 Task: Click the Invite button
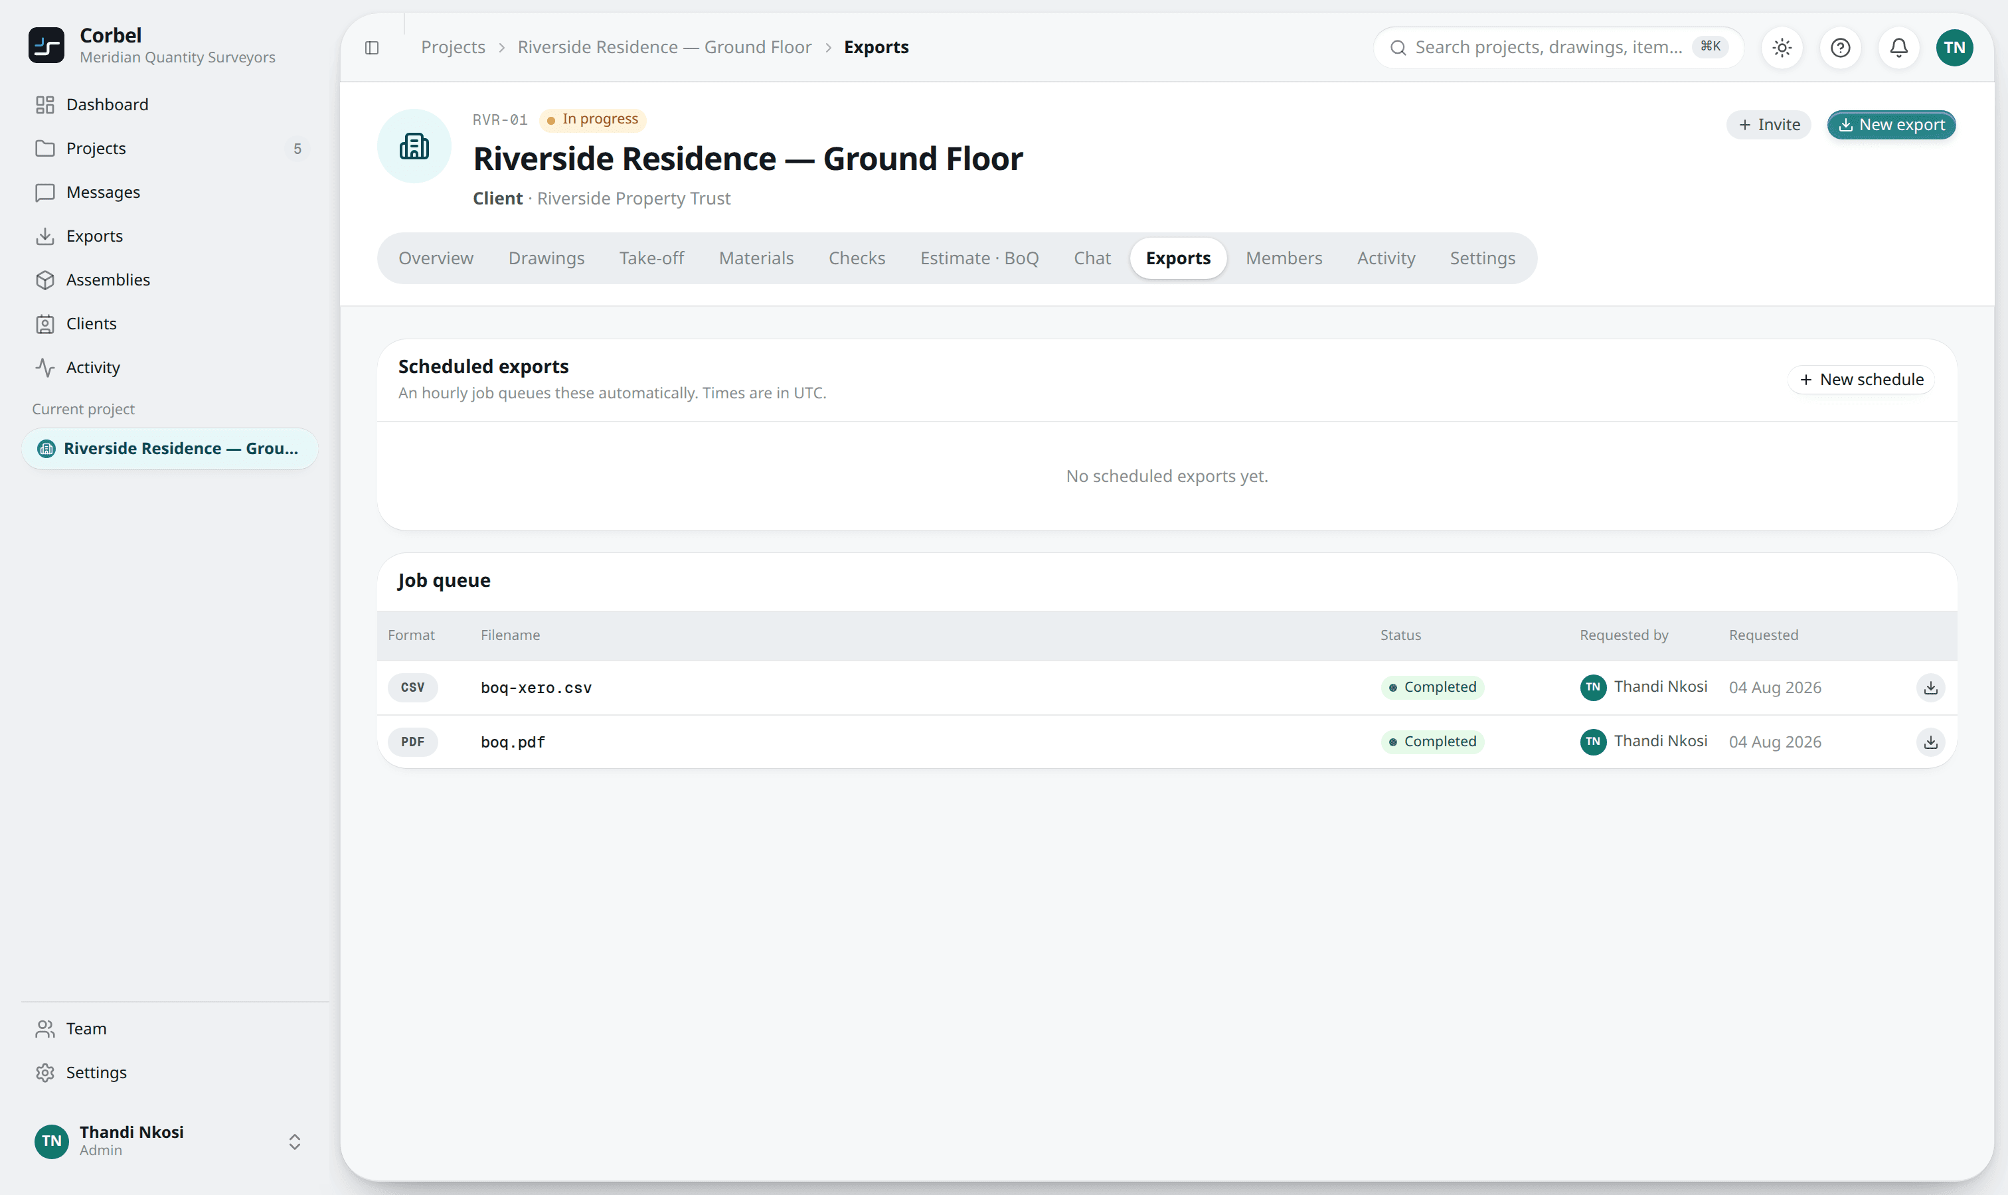[1769, 125]
